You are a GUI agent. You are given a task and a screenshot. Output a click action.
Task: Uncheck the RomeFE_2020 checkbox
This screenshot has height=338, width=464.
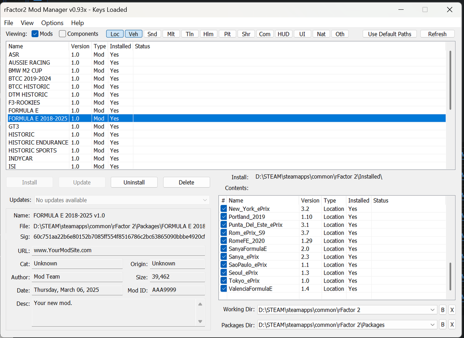[224, 241]
